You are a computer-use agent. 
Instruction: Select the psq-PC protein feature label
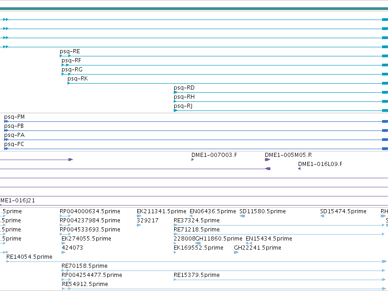click(14, 144)
